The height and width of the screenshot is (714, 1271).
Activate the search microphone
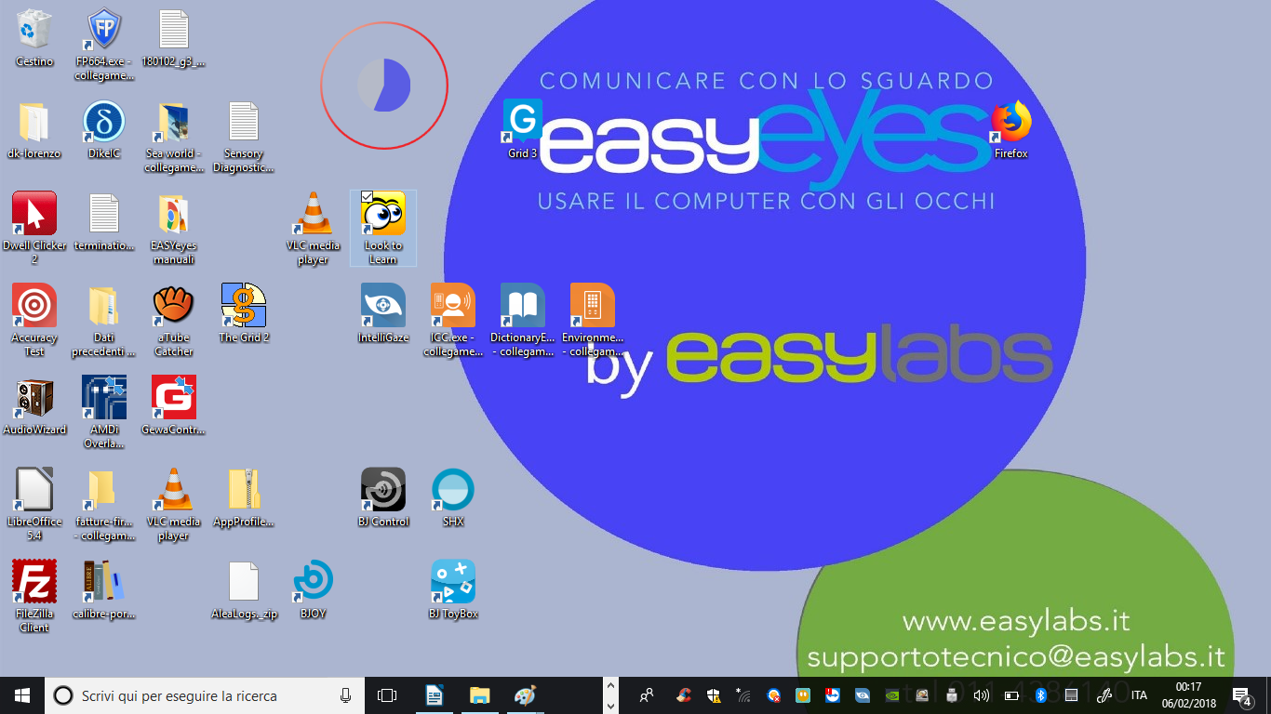pos(346,695)
